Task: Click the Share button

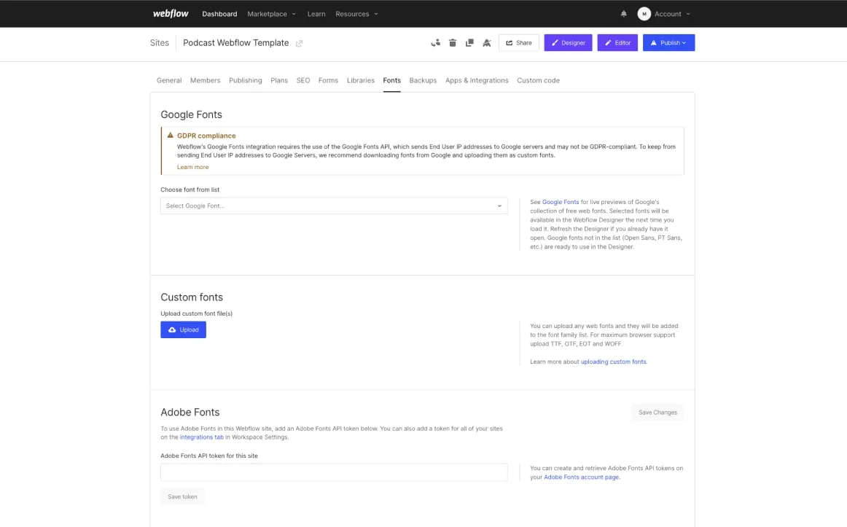Action: pos(518,43)
